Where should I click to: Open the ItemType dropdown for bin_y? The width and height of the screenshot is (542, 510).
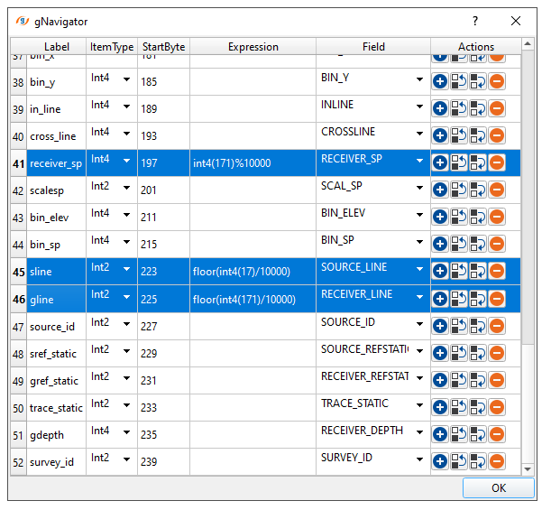pos(126,80)
